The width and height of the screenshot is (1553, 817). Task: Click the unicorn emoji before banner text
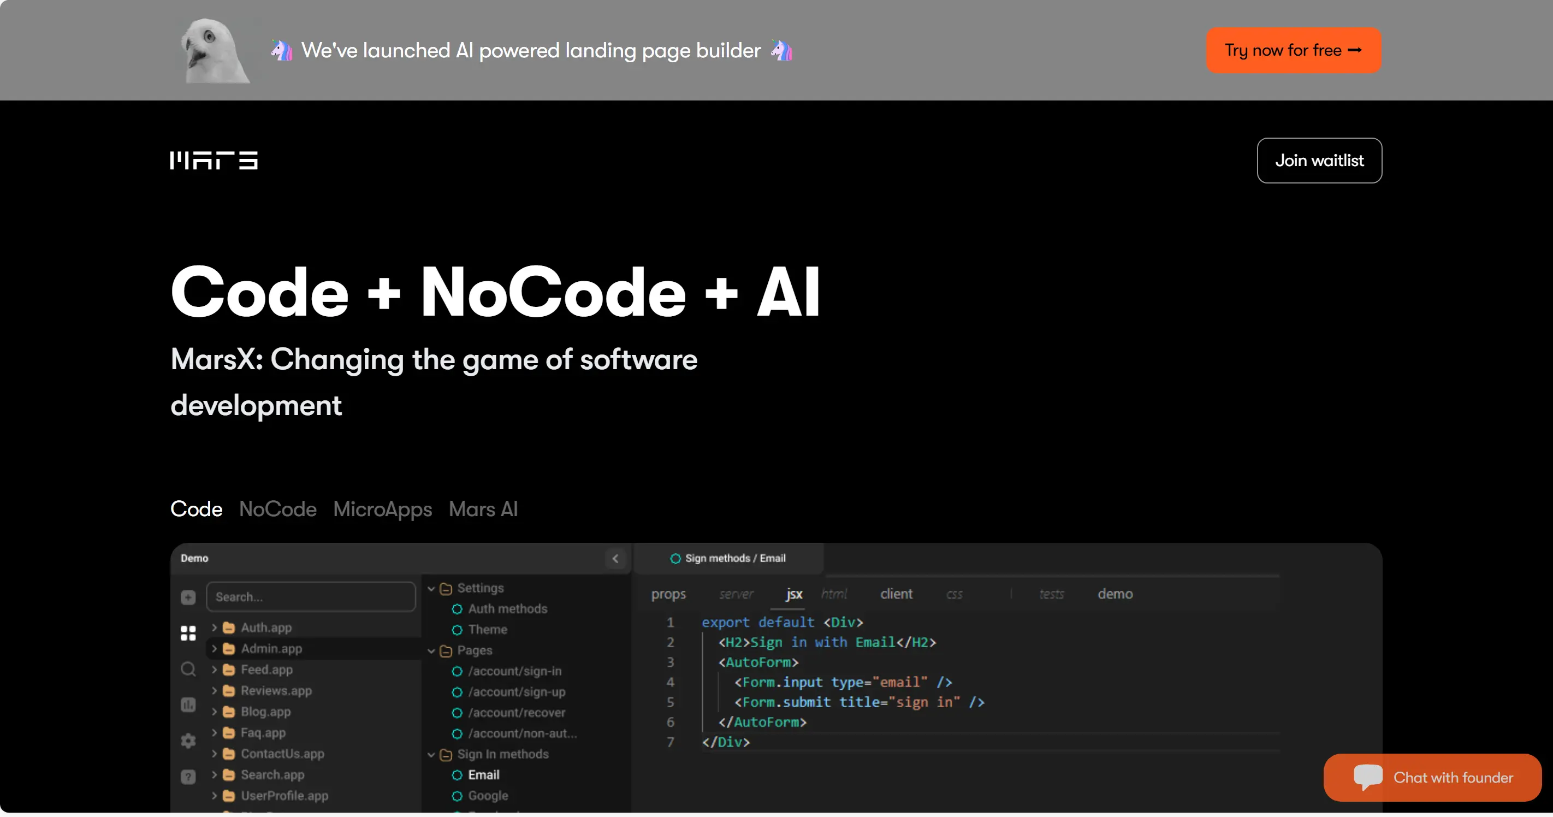pyautogui.click(x=282, y=50)
